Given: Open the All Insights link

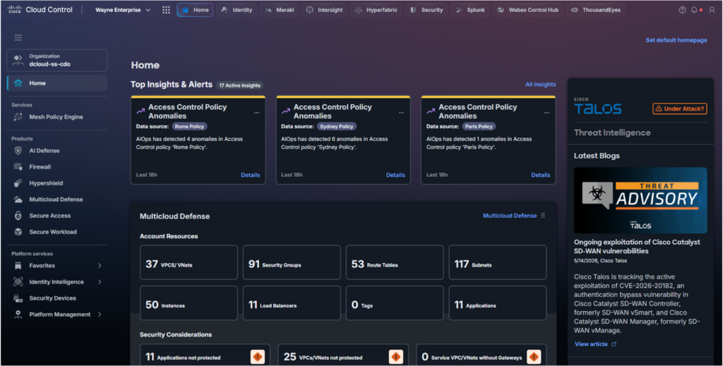Looking at the screenshot, I should 540,84.
